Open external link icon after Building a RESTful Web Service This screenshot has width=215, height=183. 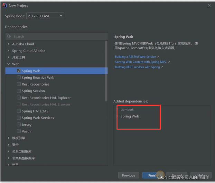[158, 56]
